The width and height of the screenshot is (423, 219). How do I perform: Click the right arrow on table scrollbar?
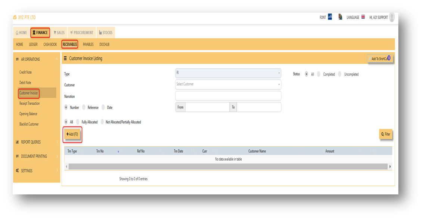pyautogui.click(x=390, y=166)
